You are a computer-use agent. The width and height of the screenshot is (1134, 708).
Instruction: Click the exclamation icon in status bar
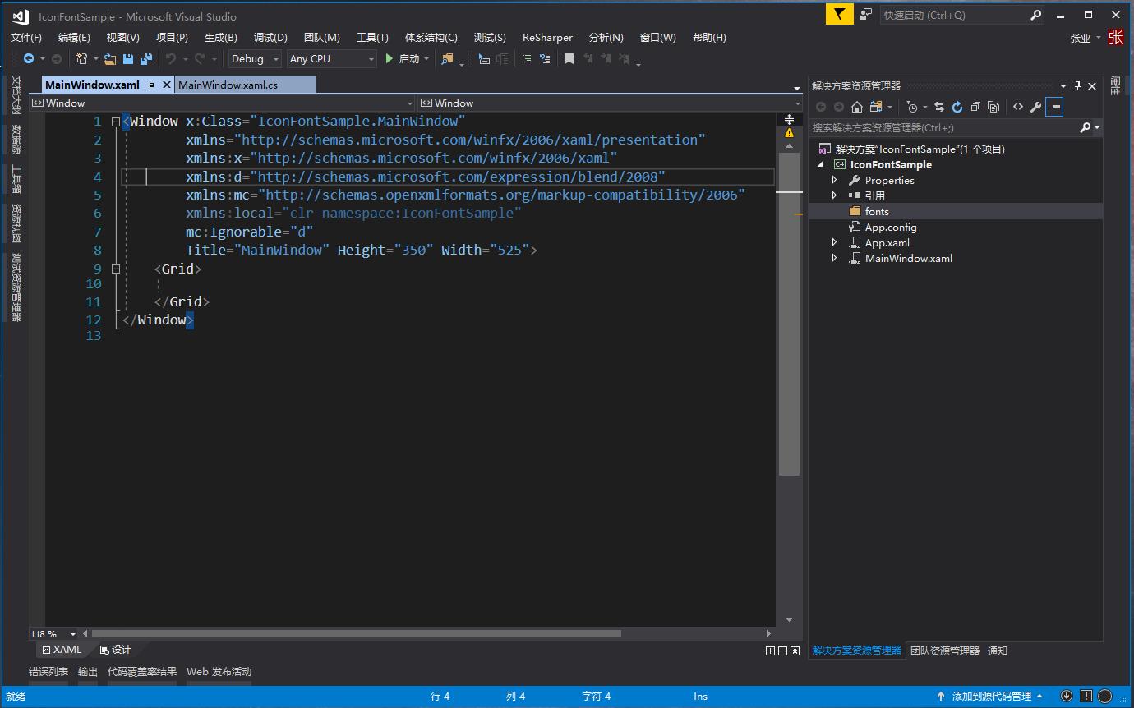click(x=1086, y=696)
